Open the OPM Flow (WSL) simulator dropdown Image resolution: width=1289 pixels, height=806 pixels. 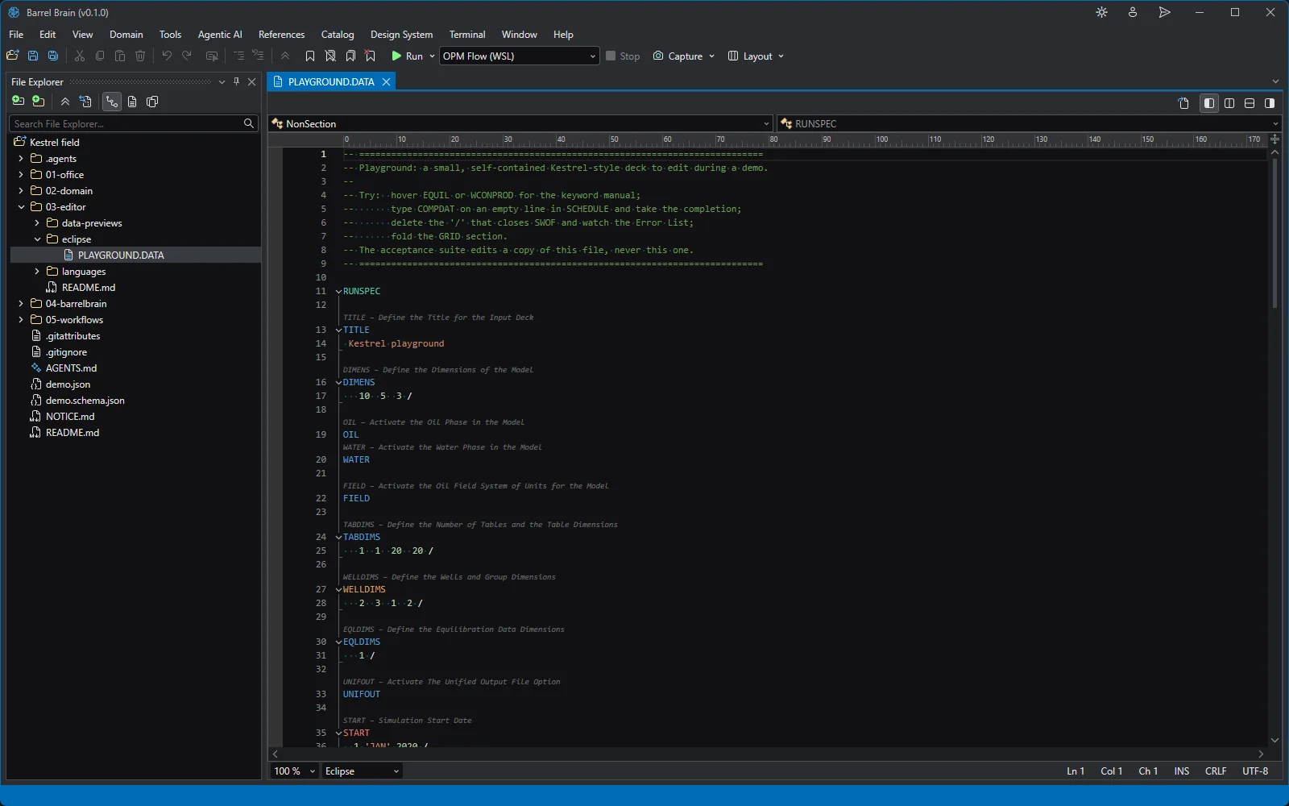tap(519, 56)
